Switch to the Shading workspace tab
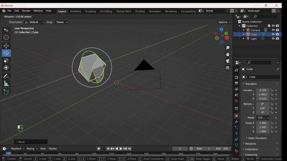Screen dimensions: 287x161 tap(140, 11)
